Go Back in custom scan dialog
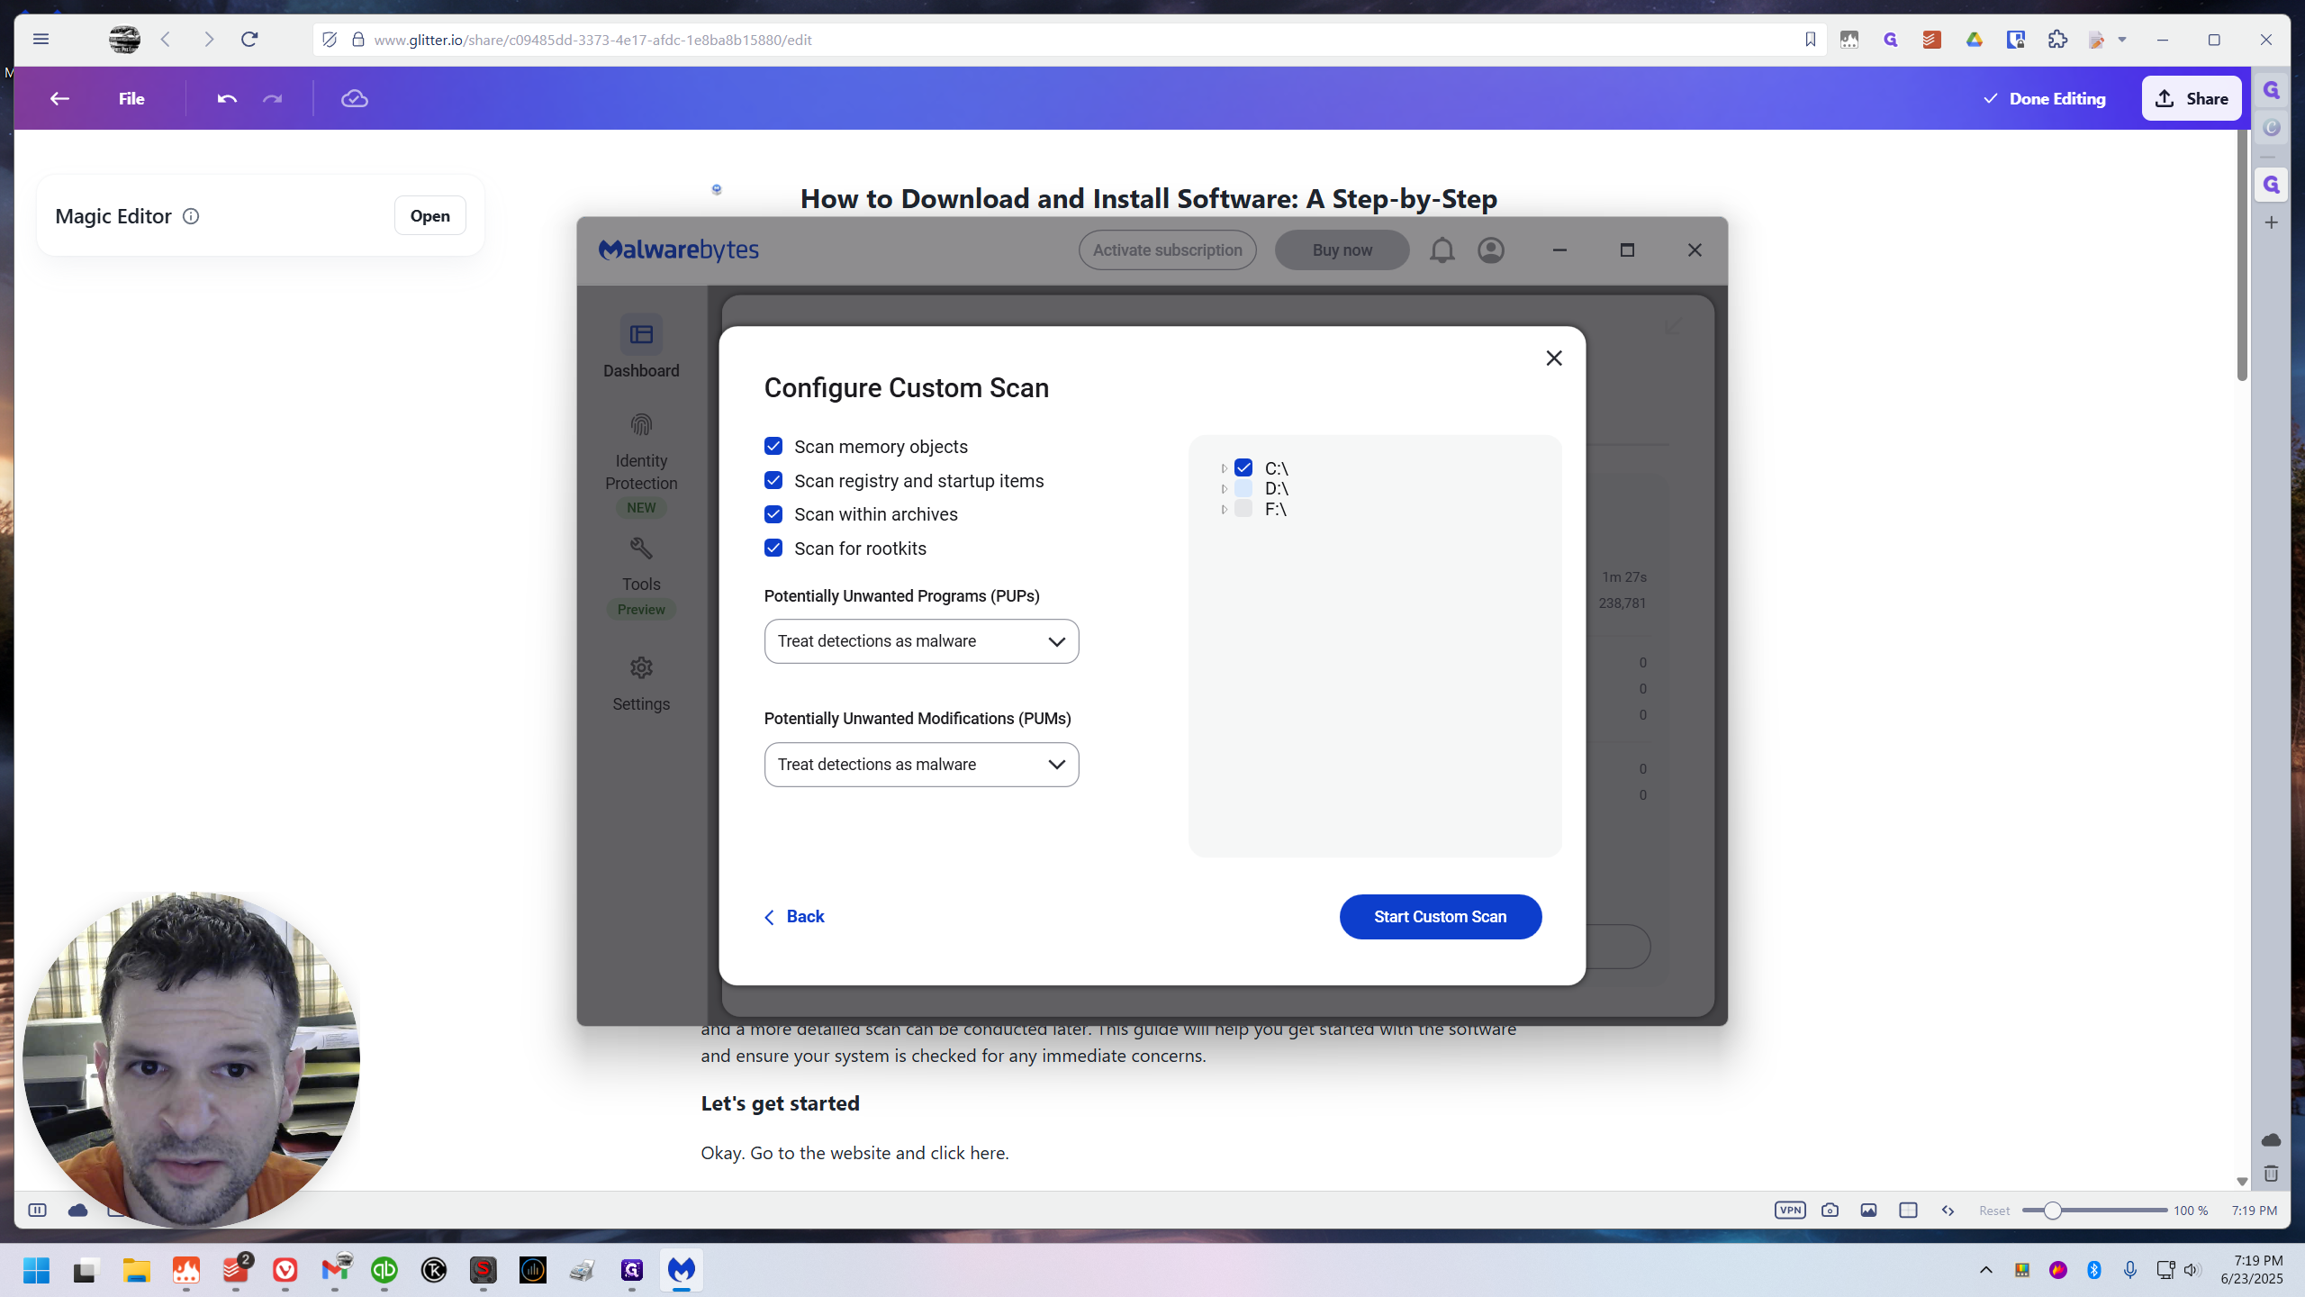This screenshot has width=2305, height=1297. point(793,917)
